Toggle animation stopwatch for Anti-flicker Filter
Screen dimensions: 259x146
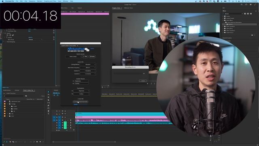click(x=7, y=31)
